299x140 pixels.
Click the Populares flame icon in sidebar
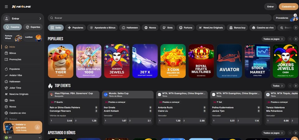pyautogui.click(x=6, y=69)
